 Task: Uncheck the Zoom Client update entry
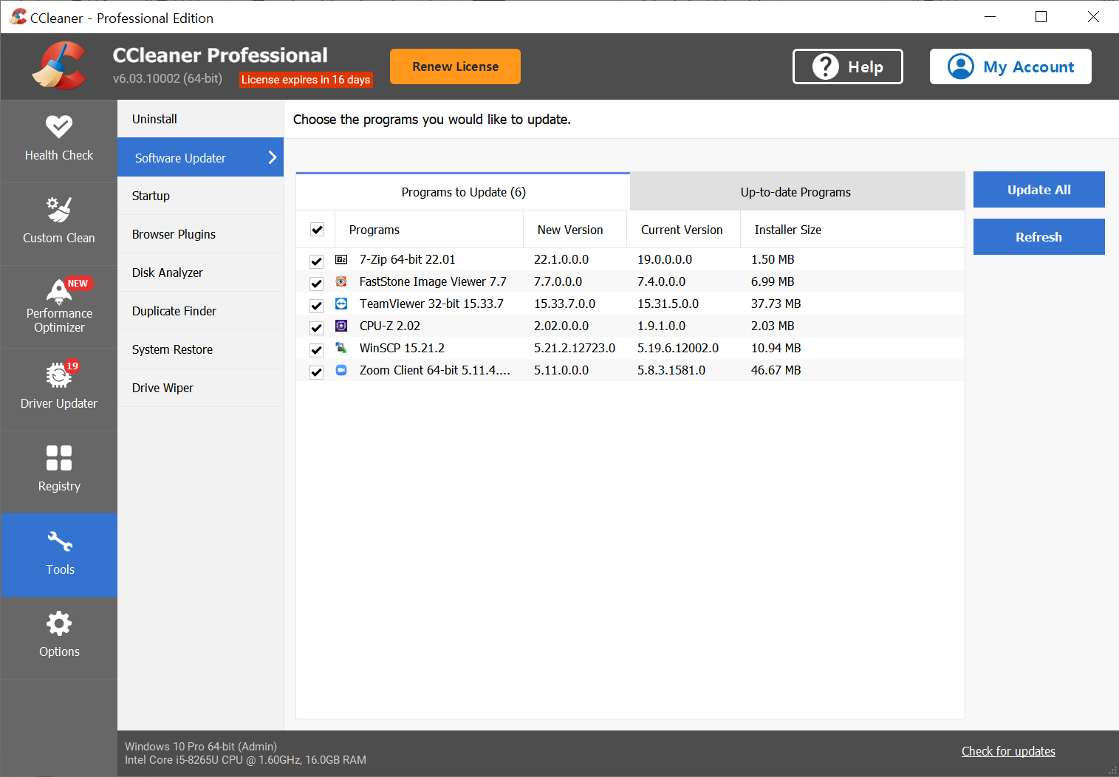tap(316, 372)
